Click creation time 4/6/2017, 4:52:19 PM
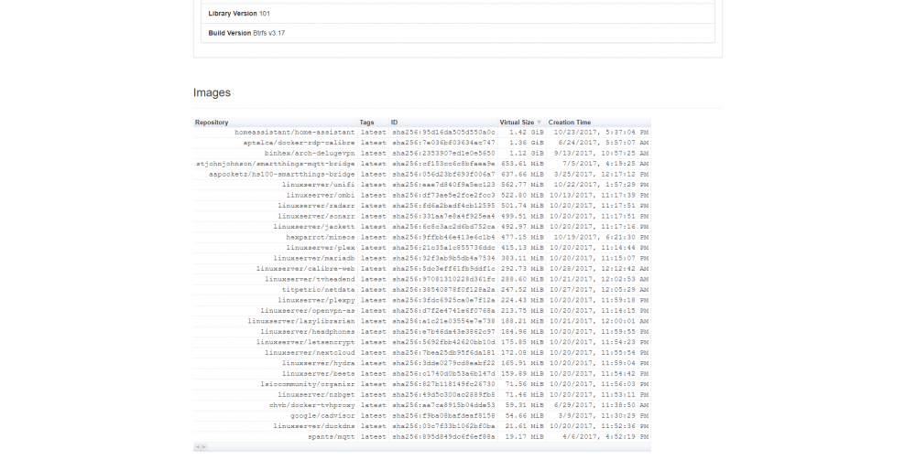916x471 pixels. [605, 436]
